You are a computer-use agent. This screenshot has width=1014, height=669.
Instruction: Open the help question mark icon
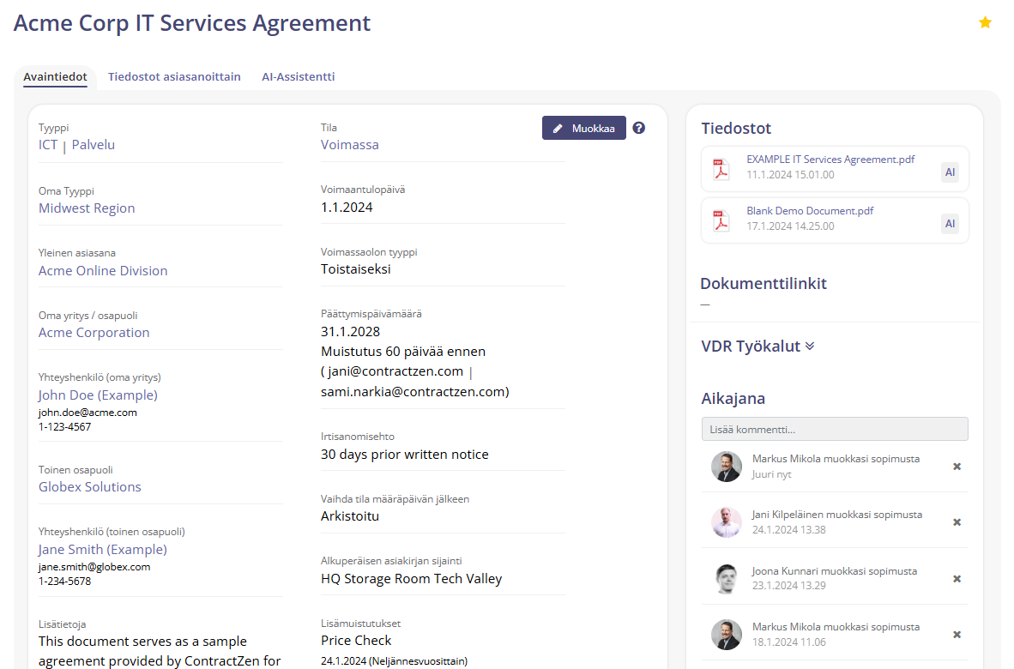point(639,128)
